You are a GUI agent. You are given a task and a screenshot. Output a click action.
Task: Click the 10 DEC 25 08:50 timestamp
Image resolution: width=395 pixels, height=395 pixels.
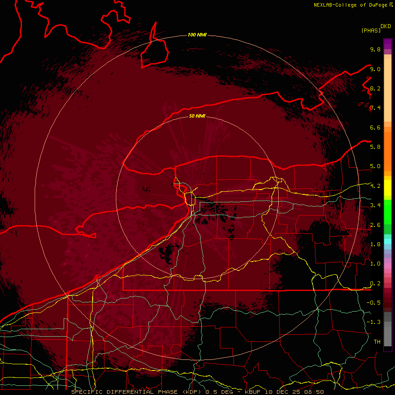point(294,392)
